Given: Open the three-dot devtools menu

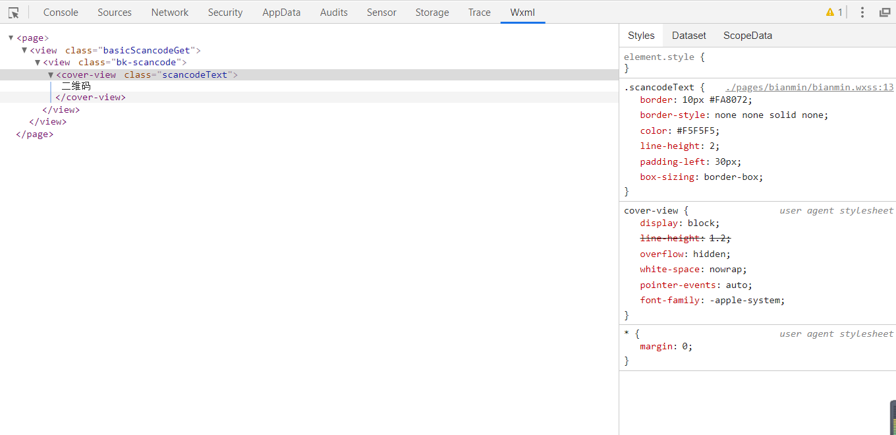Looking at the screenshot, I should pyautogui.click(x=862, y=13).
